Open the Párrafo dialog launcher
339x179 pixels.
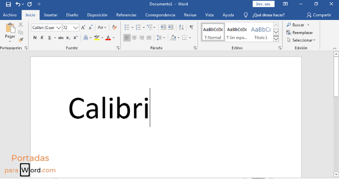click(x=195, y=48)
